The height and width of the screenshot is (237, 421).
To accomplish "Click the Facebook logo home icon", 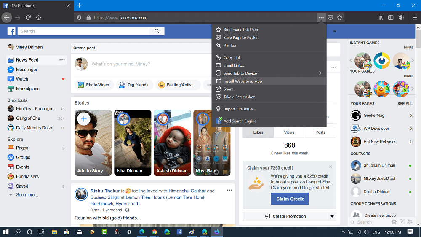I will point(11,31).
